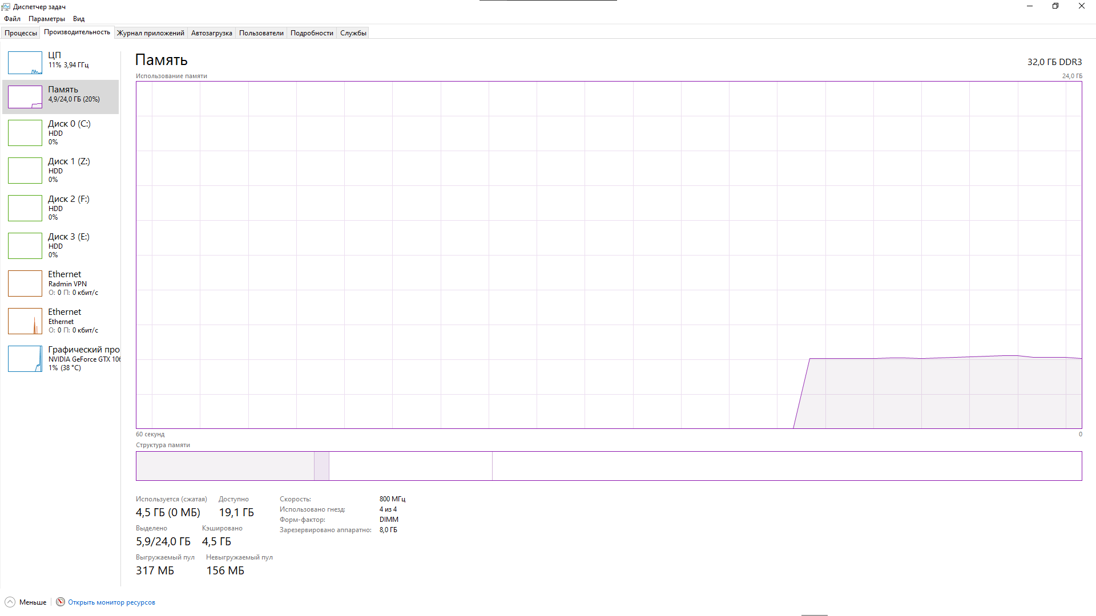The image size is (1096, 616).
Task: Open the Файл menu
Action: pyautogui.click(x=12, y=19)
